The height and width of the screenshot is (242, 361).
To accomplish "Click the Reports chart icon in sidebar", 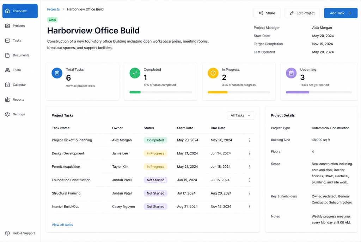I will point(7,100).
